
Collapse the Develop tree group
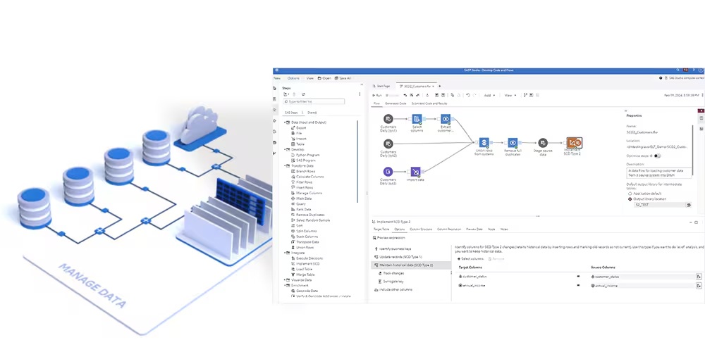coord(285,149)
